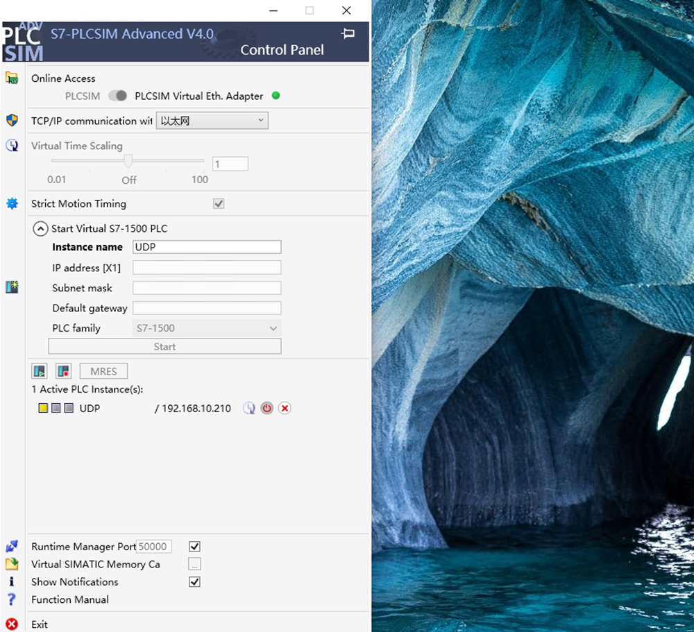Click the stop all instances icon beside MRES
The width and height of the screenshot is (694, 632).
click(x=63, y=371)
